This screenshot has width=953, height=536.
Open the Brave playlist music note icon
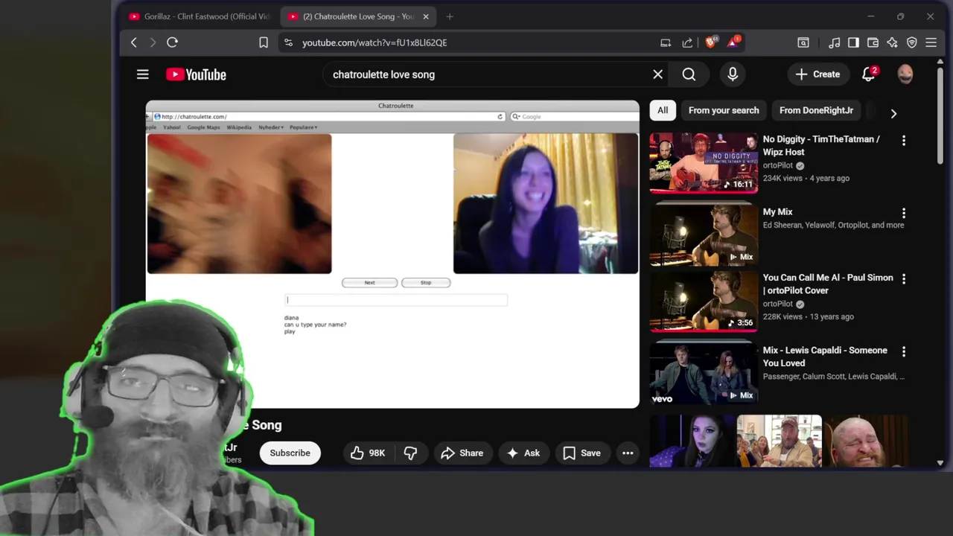(x=835, y=42)
